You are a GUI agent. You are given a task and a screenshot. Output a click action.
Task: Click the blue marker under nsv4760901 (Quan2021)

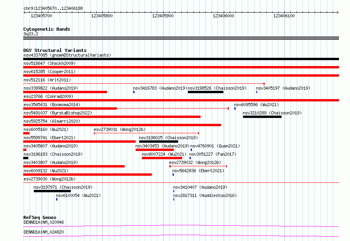pyautogui.click(x=191, y=150)
